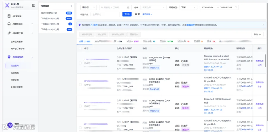This screenshot has height=132, width=268.
Task: Open the 导出 export dropdown
Action: [x=257, y=34]
